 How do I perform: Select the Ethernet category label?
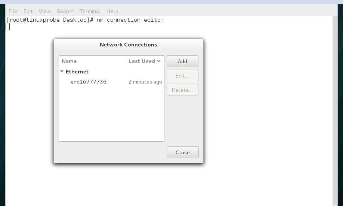pyautogui.click(x=77, y=72)
